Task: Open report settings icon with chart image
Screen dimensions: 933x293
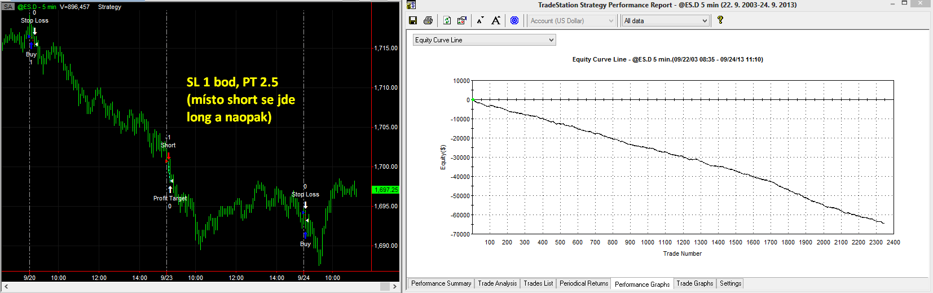Action: pos(462,20)
